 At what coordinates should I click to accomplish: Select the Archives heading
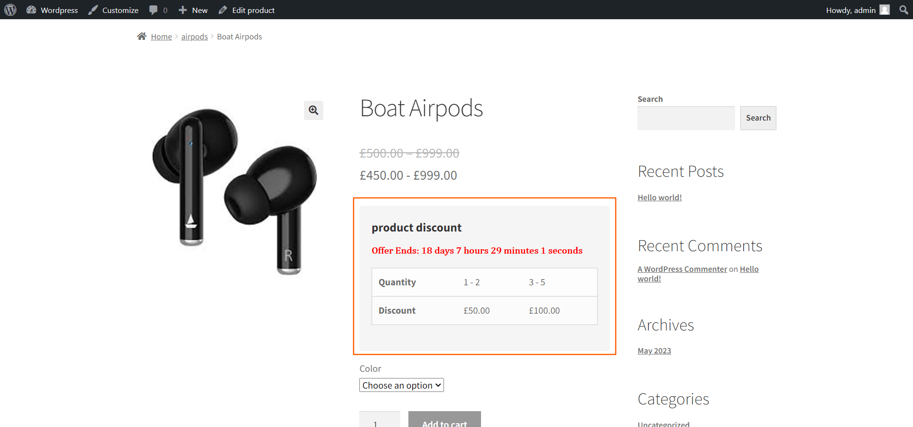point(666,325)
